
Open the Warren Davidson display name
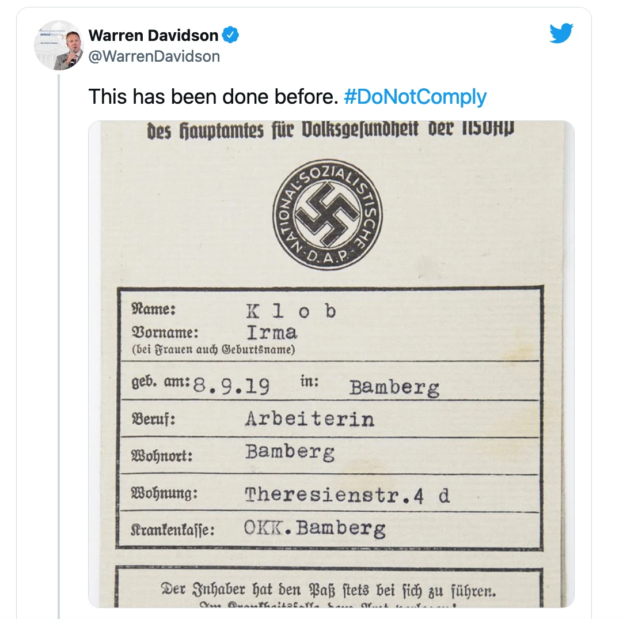(153, 35)
